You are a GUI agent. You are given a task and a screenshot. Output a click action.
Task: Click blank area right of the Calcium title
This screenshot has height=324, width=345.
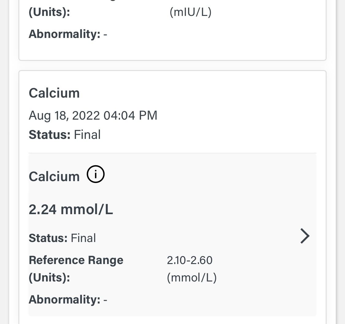(x=215, y=93)
